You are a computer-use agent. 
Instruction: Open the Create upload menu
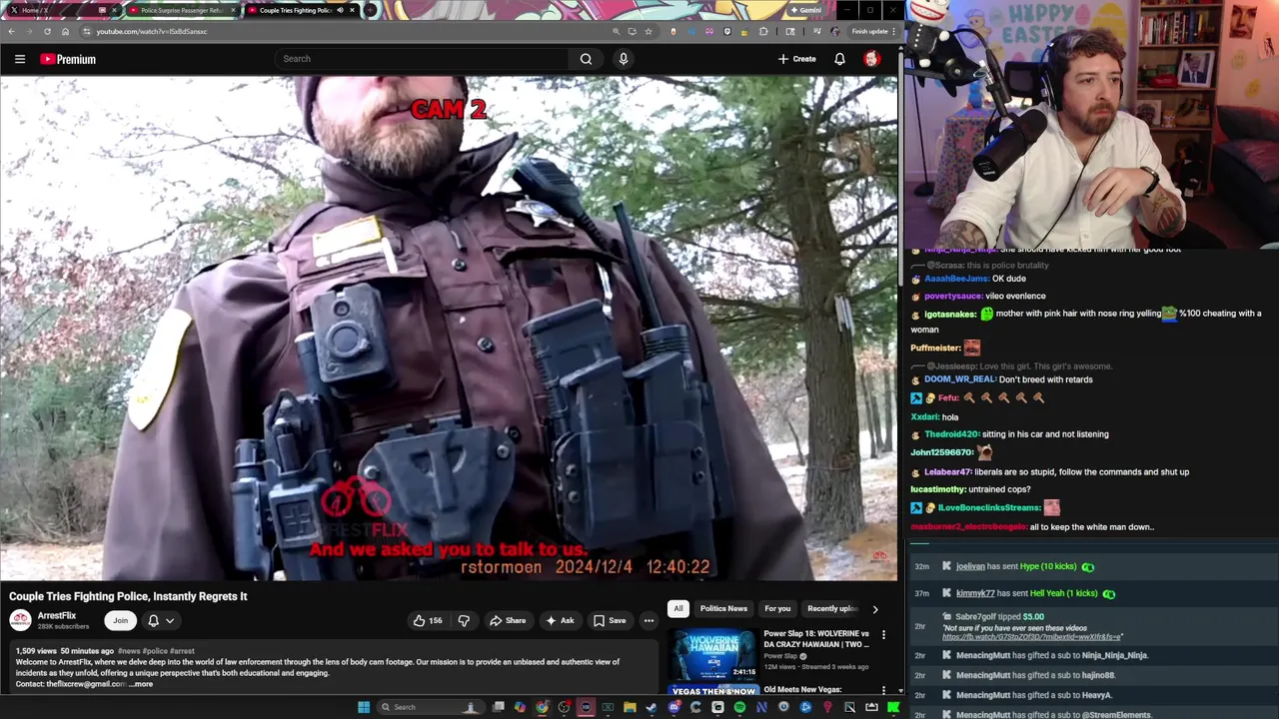coord(797,59)
